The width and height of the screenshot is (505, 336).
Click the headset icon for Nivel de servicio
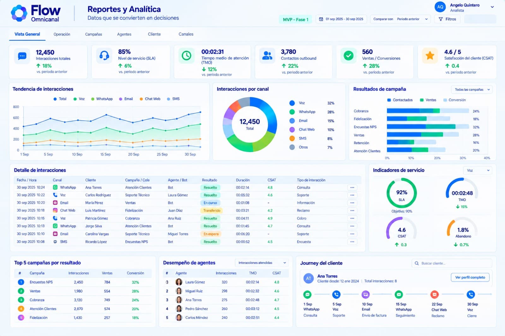[104, 56]
